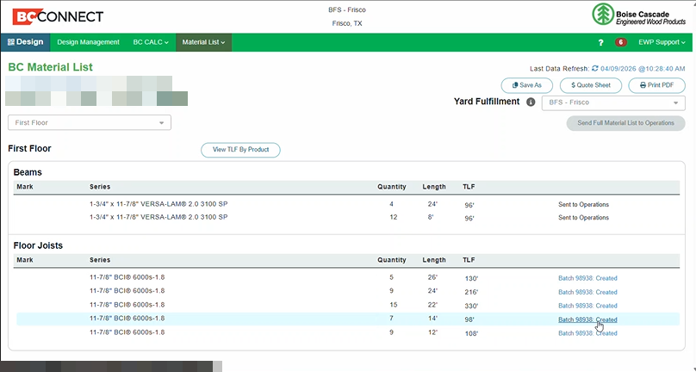Open Batch 98938 link for 12' joists
The height and width of the screenshot is (372, 696).
[x=587, y=333]
